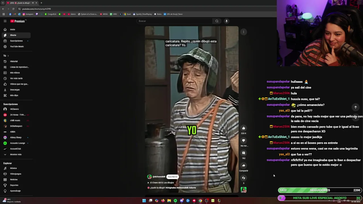The width and height of the screenshot is (363, 204).
Task: Go to YouTube Premium home logo
Action: coord(18,21)
